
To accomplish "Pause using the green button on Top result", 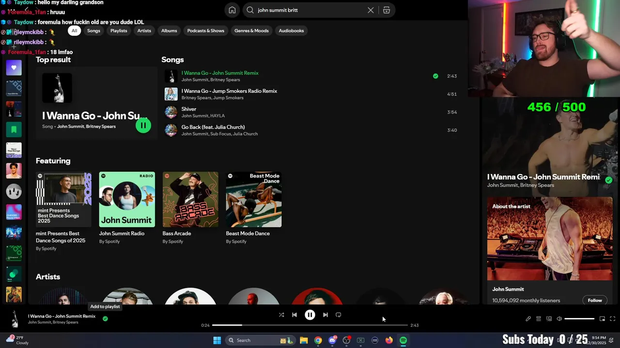I will click(x=143, y=125).
